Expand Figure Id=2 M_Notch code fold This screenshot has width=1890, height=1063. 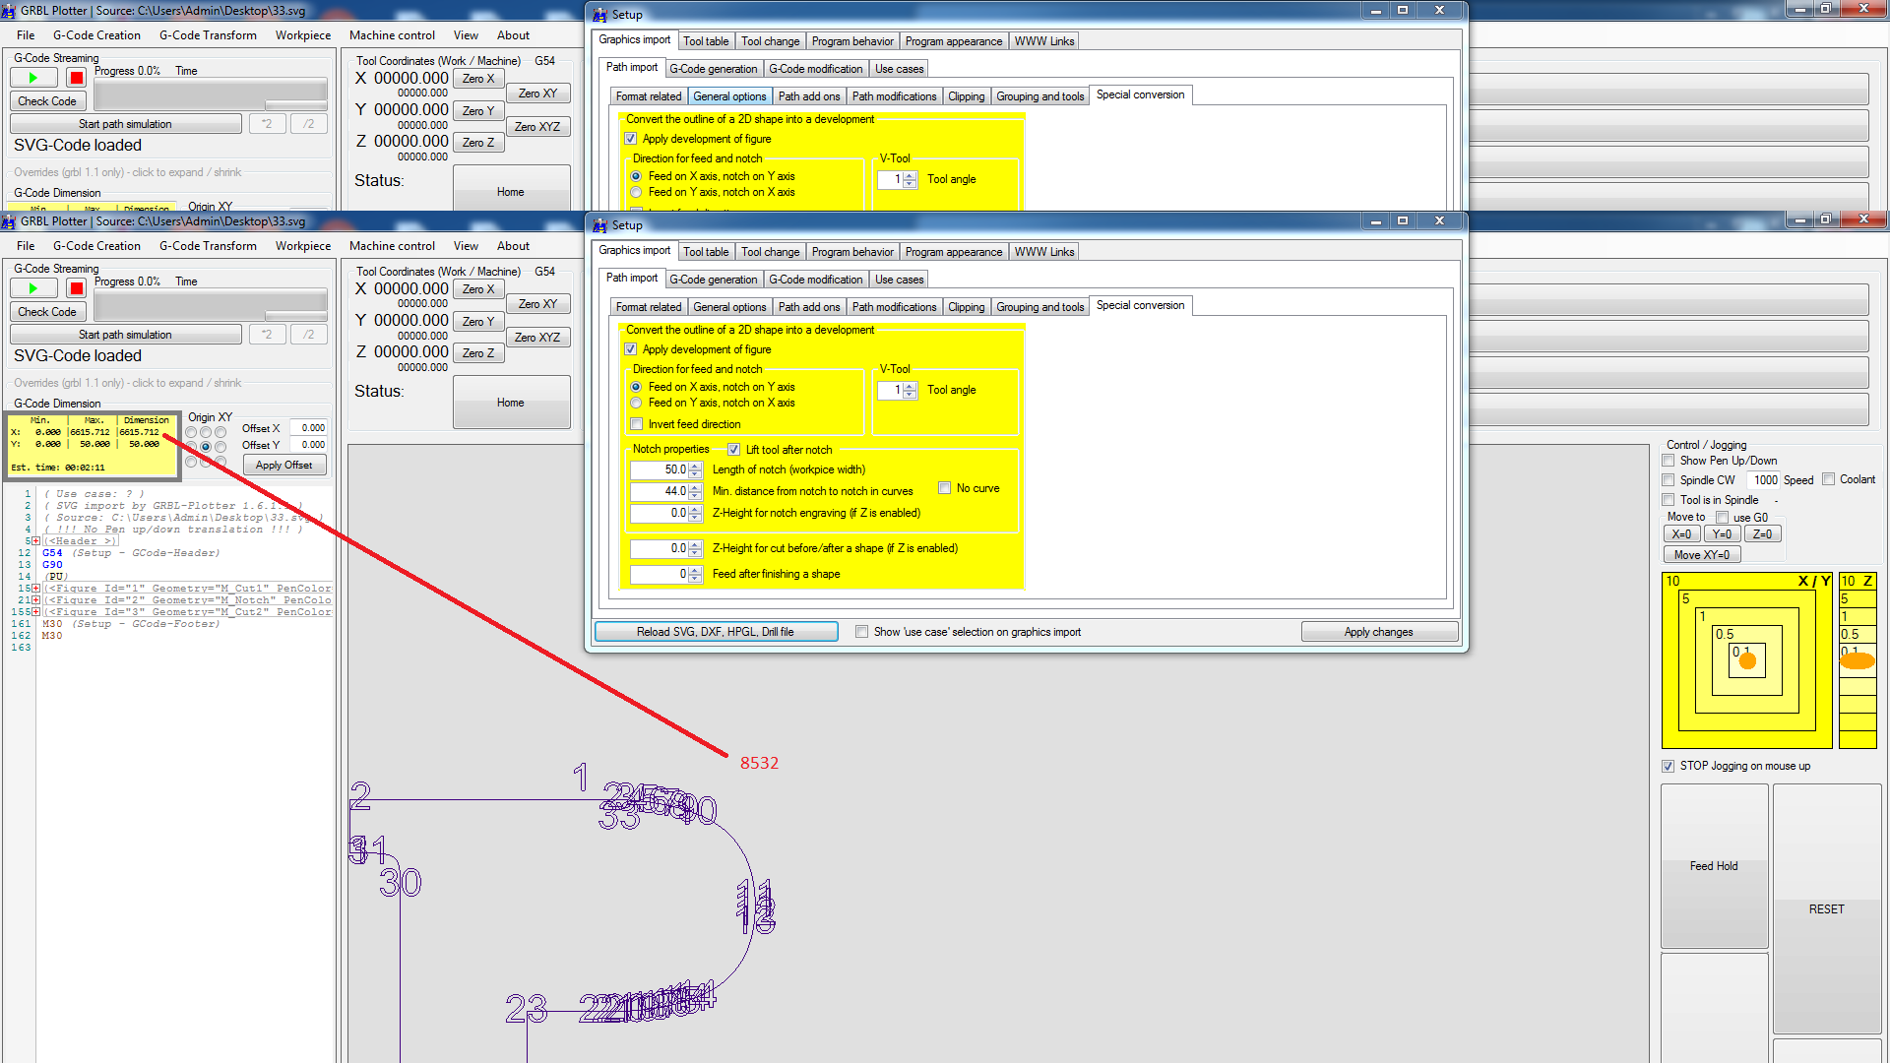(36, 600)
